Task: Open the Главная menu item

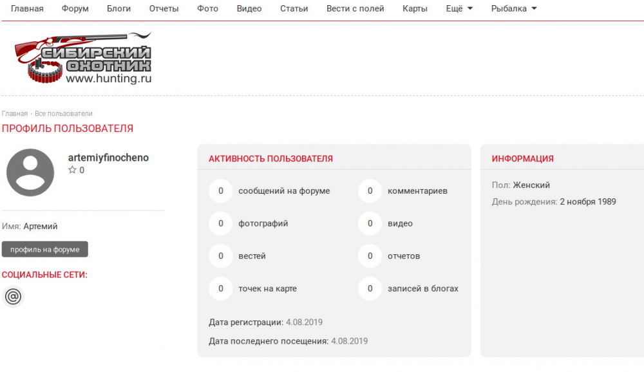Action: tap(27, 9)
